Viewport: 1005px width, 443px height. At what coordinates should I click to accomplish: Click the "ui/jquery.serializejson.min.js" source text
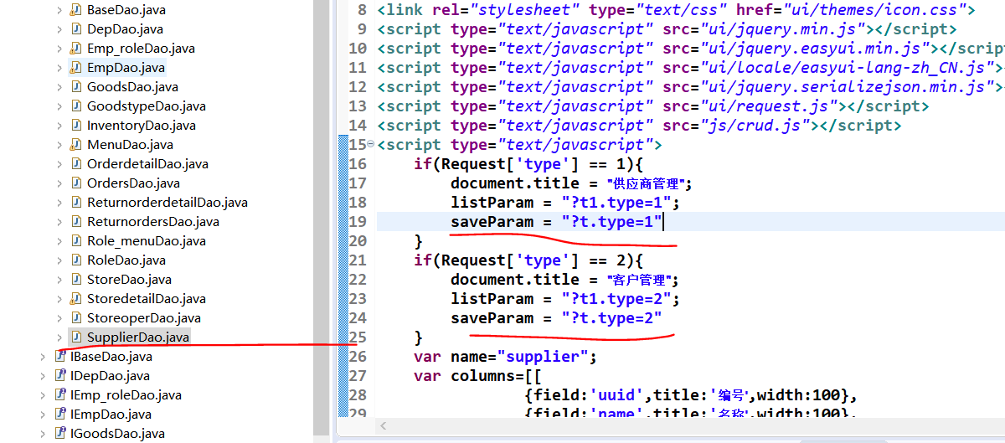point(846,87)
